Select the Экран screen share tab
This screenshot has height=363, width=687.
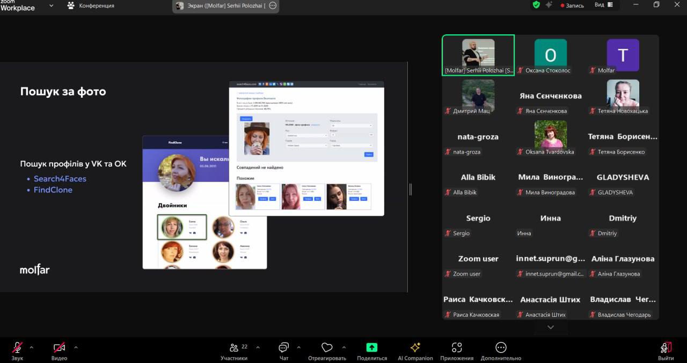[x=225, y=6]
